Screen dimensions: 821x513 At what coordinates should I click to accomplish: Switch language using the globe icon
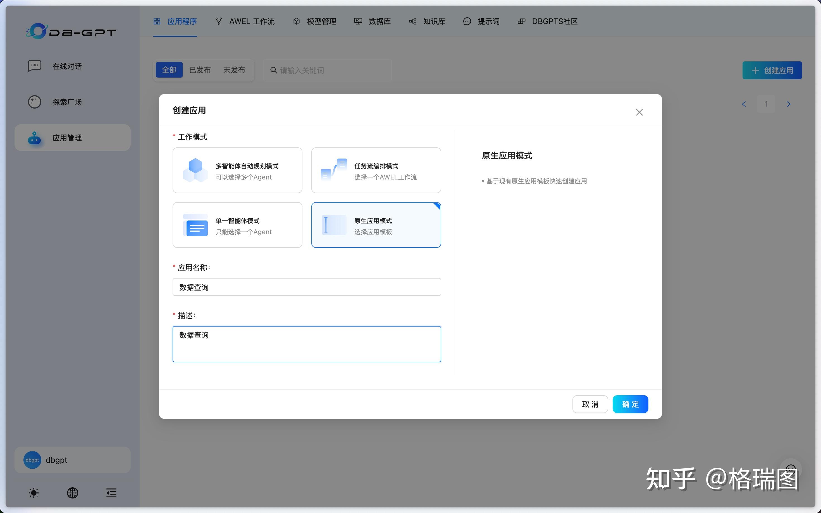[72, 493]
